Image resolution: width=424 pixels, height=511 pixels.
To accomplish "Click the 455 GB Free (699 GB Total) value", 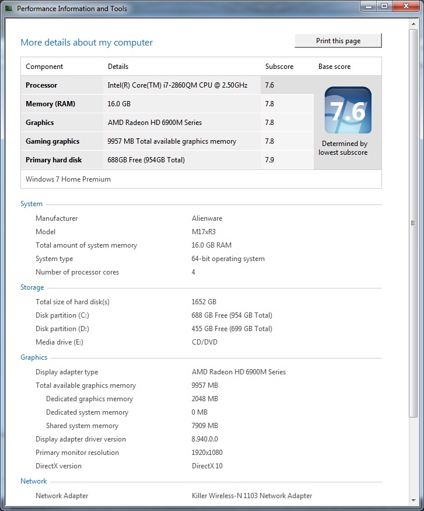I will tap(232, 328).
